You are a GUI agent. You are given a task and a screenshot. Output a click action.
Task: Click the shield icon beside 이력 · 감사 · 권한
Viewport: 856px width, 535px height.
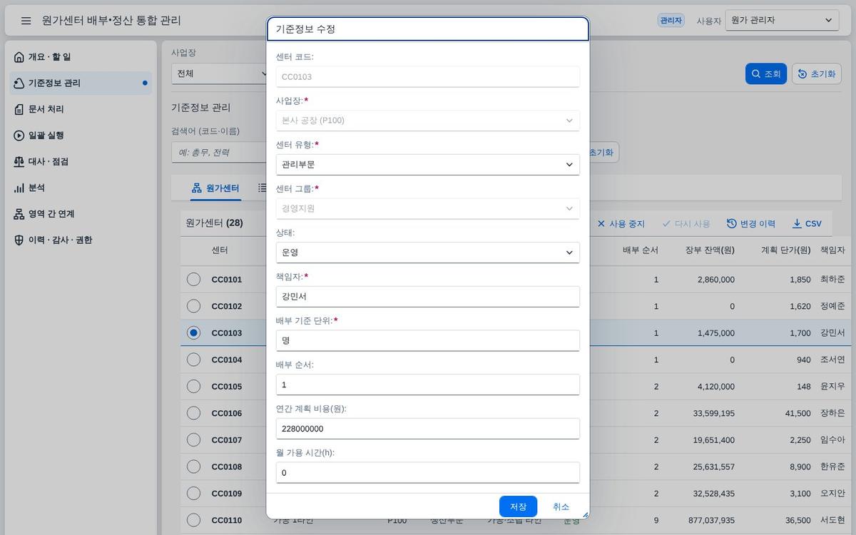pyautogui.click(x=19, y=240)
